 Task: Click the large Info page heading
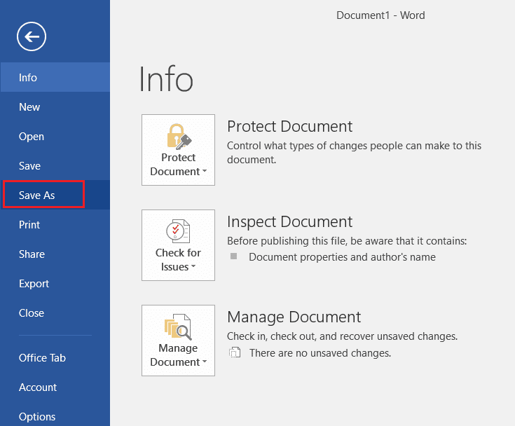point(166,79)
